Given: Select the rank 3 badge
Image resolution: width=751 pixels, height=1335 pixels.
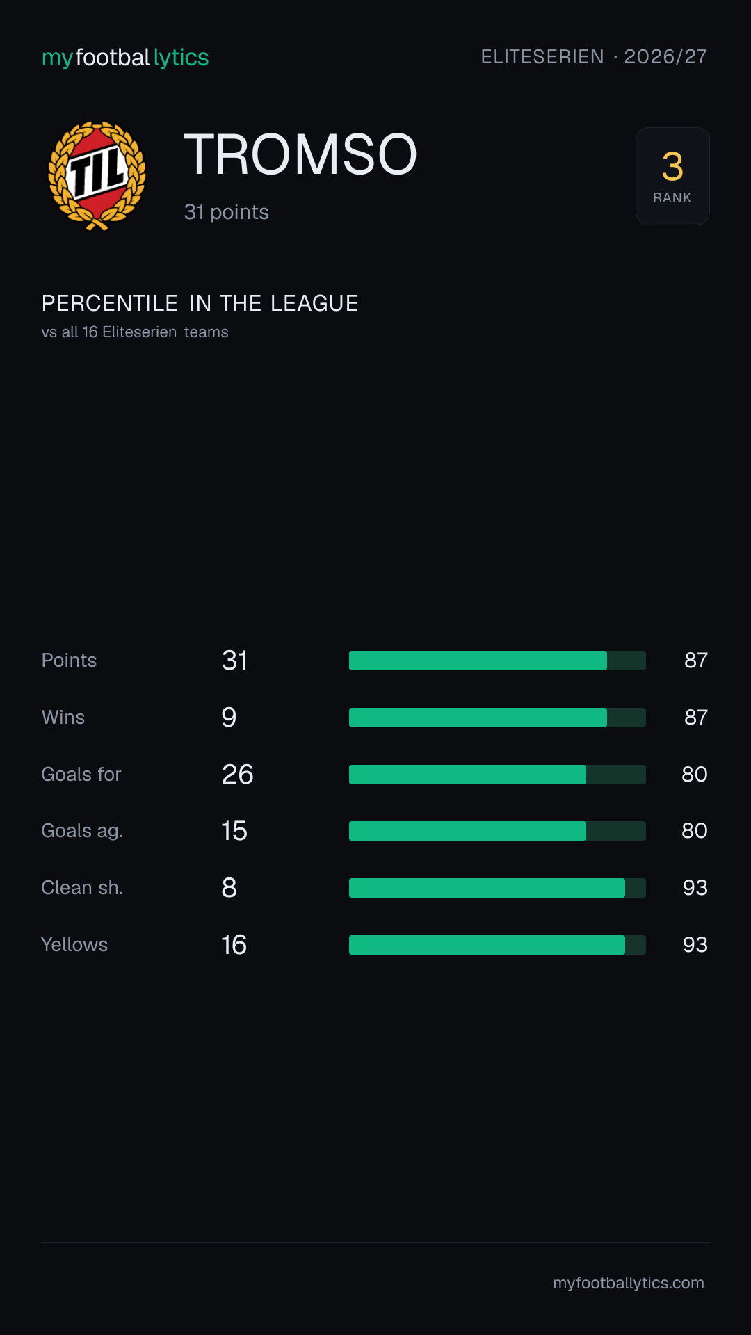Looking at the screenshot, I should pyautogui.click(x=672, y=176).
